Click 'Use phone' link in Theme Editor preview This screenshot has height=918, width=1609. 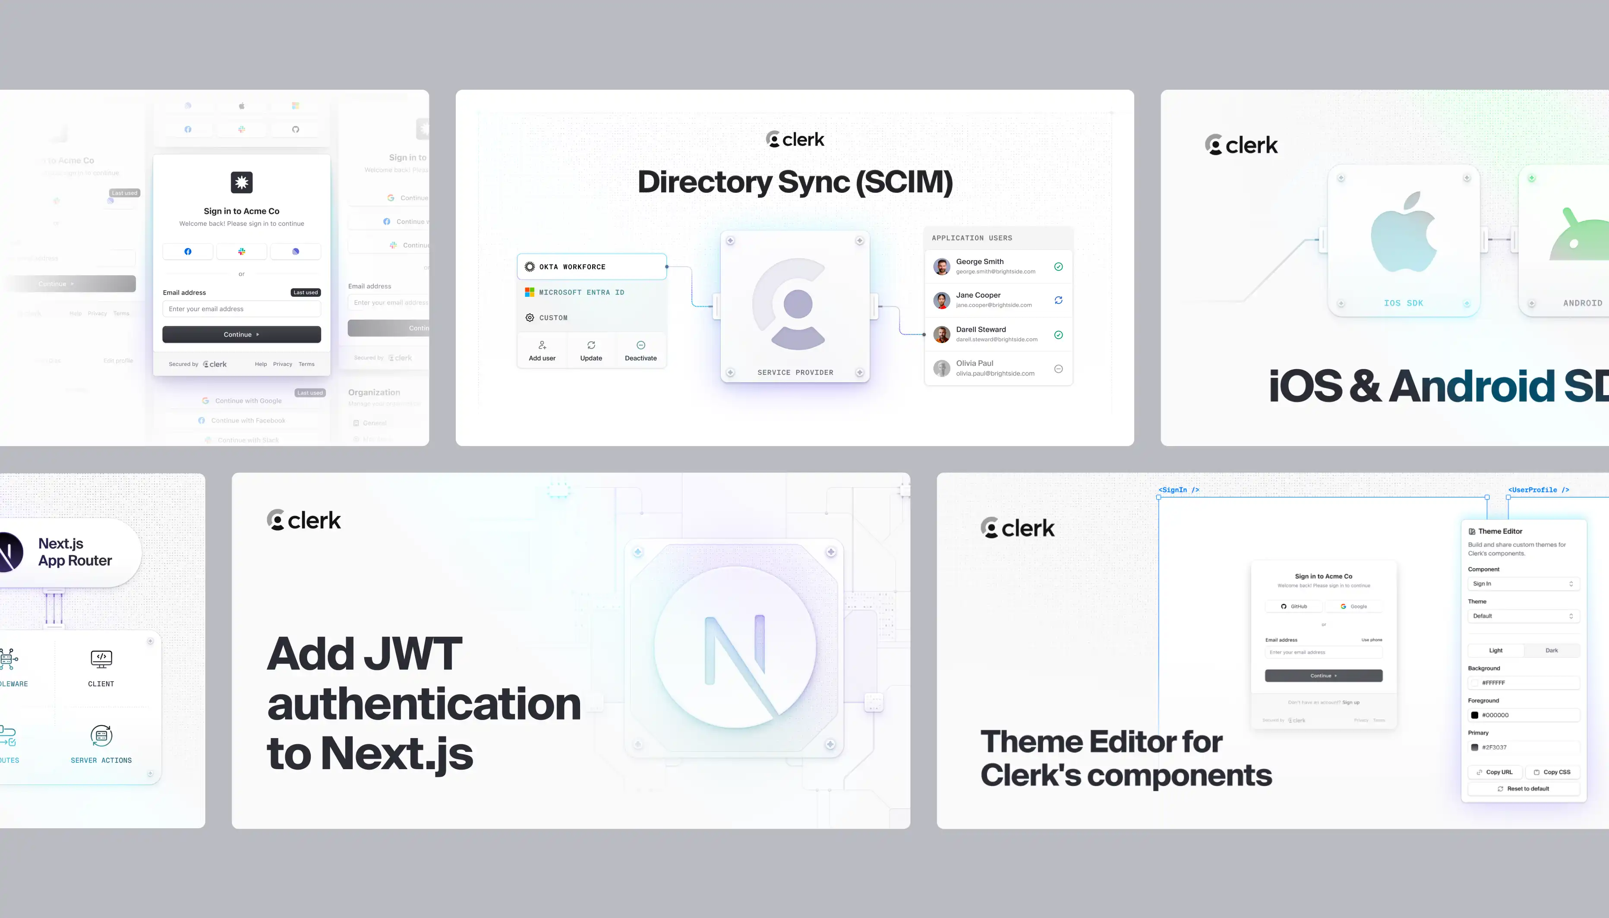tap(1372, 640)
